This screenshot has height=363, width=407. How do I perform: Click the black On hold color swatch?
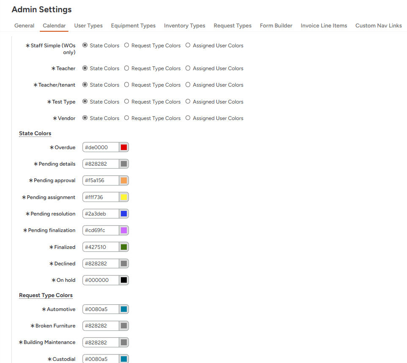124,280
